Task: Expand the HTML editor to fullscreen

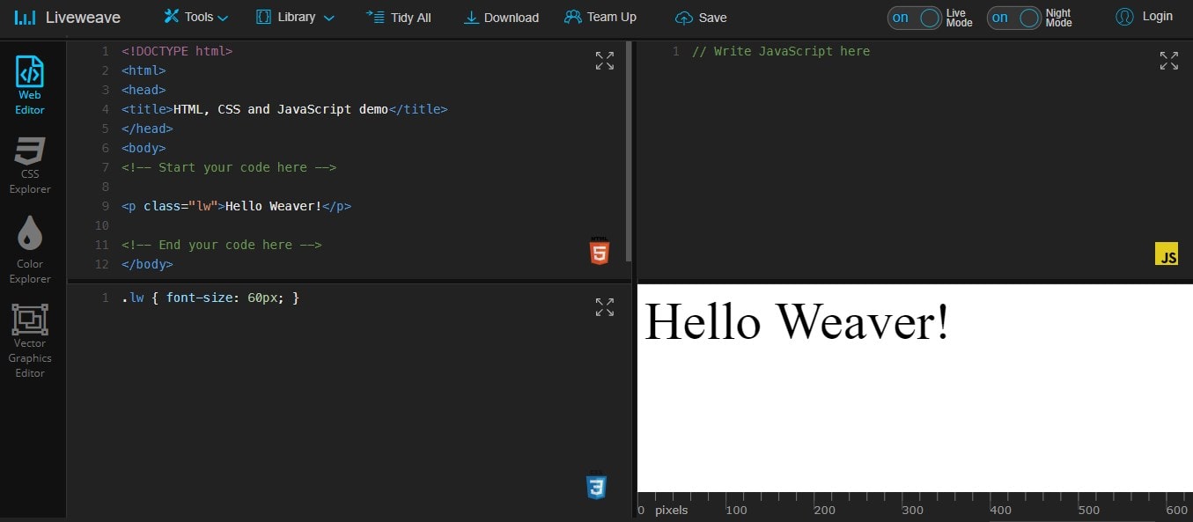Action: click(x=604, y=60)
